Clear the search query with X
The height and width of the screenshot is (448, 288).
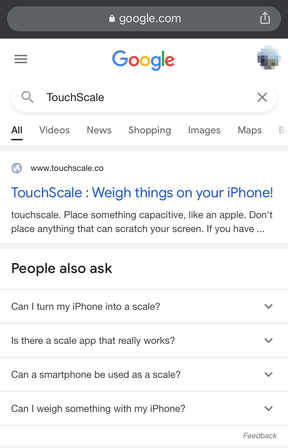(x=262, y=97)
